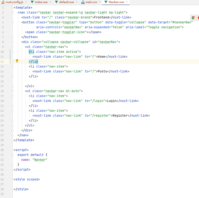Click the "/login" attribute value
This screenshot has height=198, width=199.
coord(98,101)
